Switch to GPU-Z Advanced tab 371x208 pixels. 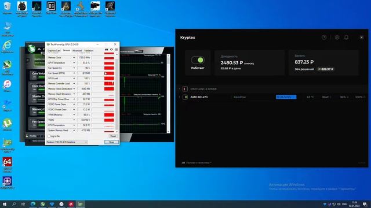pyautogui.click(x=77, y=50)
